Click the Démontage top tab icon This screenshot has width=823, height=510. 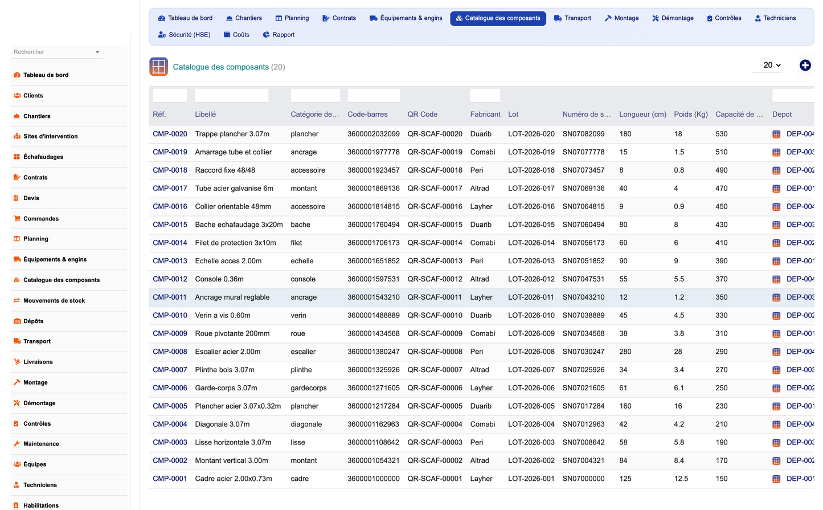(656, 18)
